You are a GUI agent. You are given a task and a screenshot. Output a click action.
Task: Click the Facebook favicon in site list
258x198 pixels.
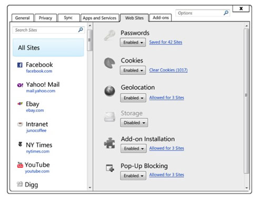point(20,65)
